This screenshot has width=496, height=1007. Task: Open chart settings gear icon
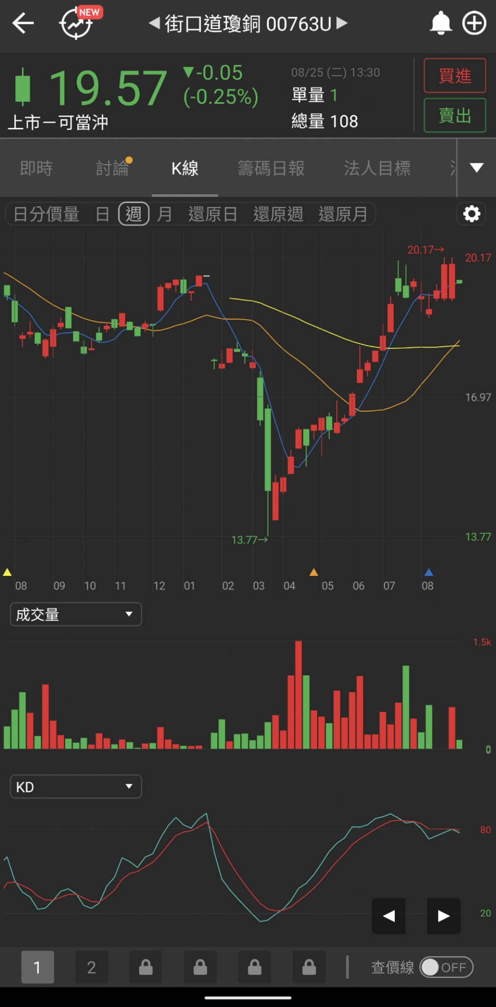tap(471, 214)
